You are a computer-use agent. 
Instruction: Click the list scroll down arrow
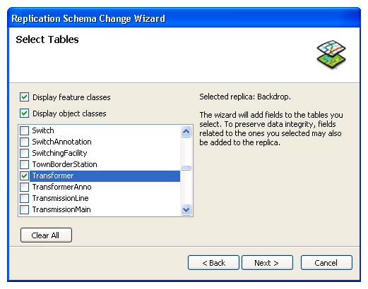(186, 209)
